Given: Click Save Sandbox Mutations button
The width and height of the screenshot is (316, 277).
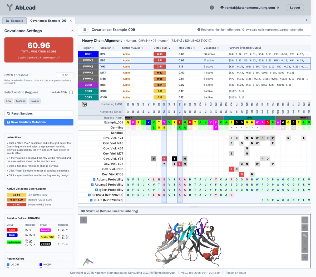Looking at the screenshot, I should (x=39, y=122).
